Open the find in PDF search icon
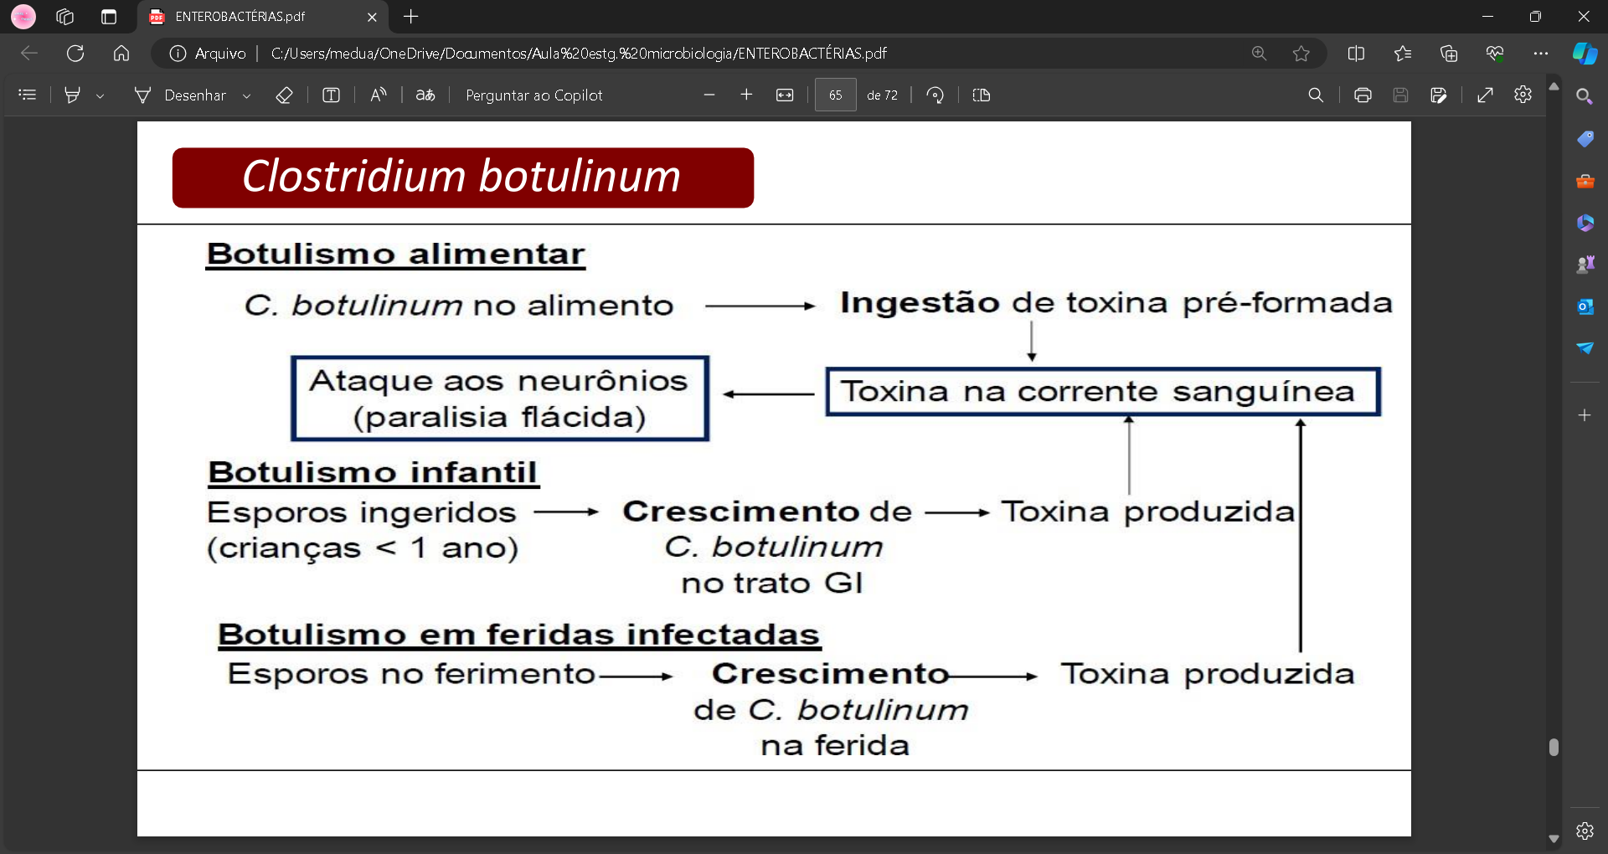Viewport: 1608px width, 854px height. [1316, 95]
